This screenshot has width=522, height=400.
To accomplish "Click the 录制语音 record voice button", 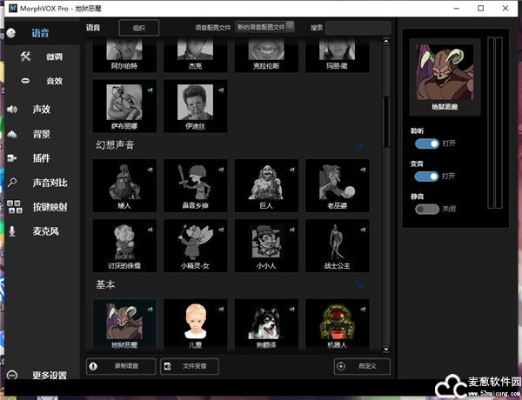I will coord(121,366).
